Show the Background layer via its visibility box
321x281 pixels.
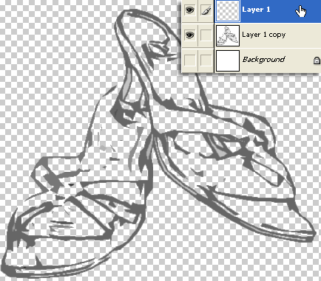coord(189,60)
